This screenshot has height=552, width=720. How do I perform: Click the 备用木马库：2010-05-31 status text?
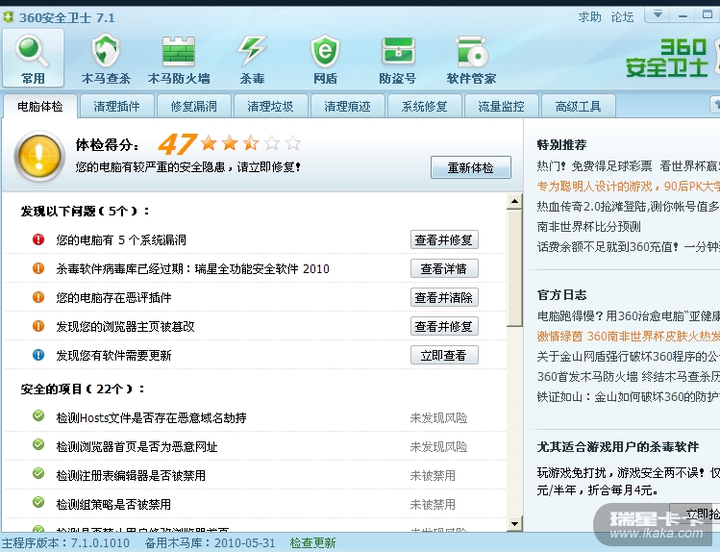(210, 542)
